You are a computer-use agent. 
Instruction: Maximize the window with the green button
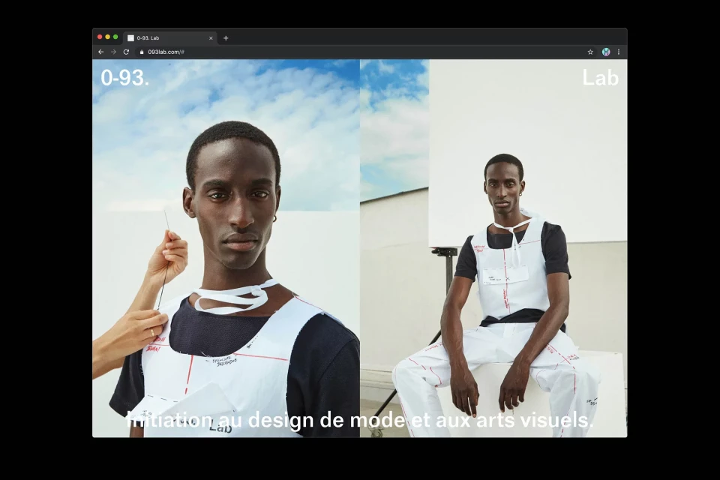point(115,37)
